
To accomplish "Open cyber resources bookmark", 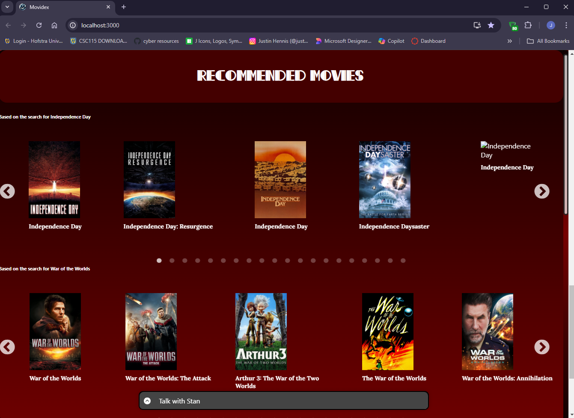I will point(156,41).
